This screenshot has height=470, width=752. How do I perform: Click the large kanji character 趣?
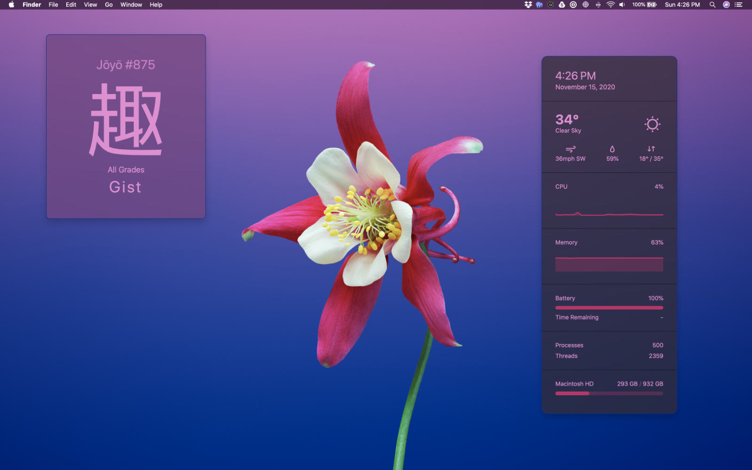(125, 120)
